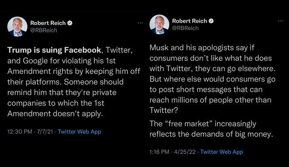Click the "remind him that they're private" line
The image size is (289, 167).
point(62,93)
